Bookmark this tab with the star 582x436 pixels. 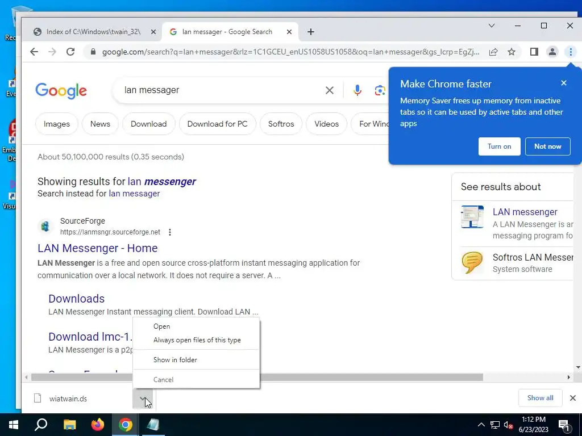[x=512, y=52]
